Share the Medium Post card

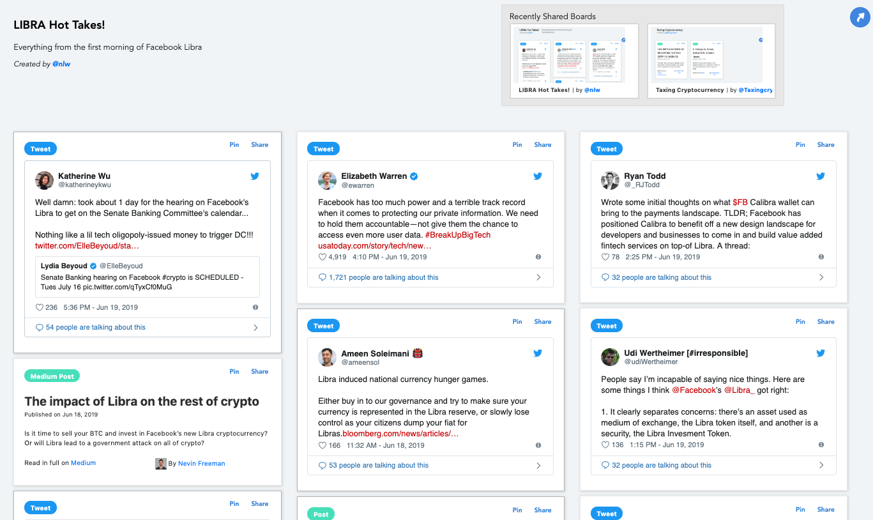tap(260, 372)
